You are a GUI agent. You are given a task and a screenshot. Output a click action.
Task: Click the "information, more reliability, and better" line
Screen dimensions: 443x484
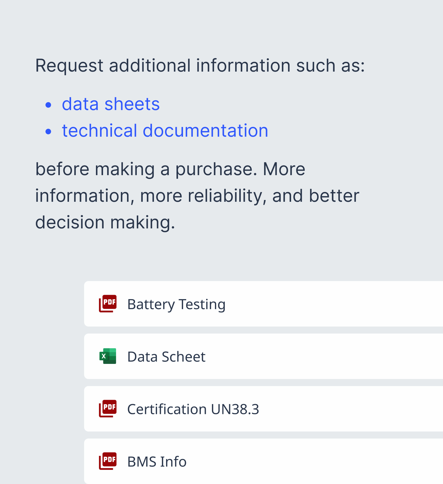click(x=197, y=196)
